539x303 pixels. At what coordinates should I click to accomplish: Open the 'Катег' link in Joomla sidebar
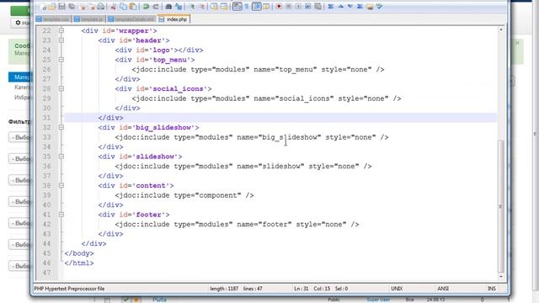[23, 88]
